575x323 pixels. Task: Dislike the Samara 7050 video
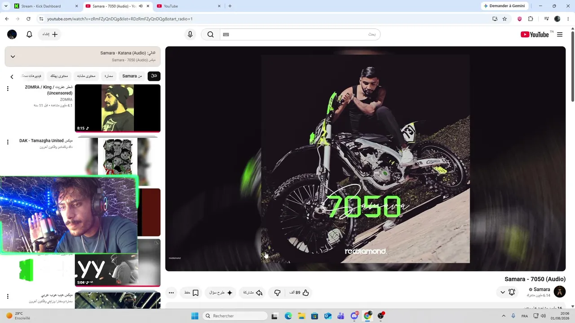[277, 292]
